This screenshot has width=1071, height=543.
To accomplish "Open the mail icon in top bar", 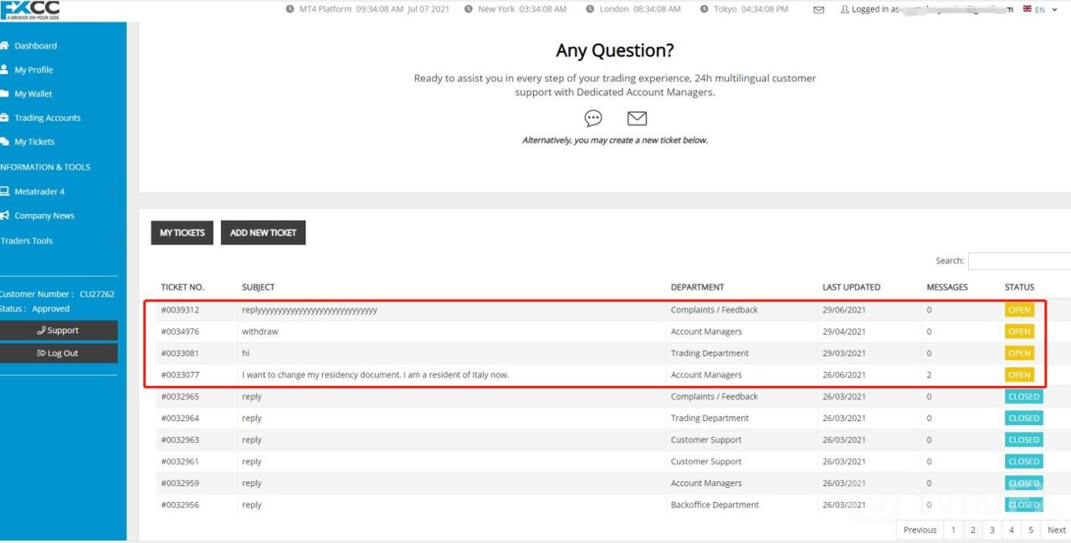I will click(x=818, y=10).
